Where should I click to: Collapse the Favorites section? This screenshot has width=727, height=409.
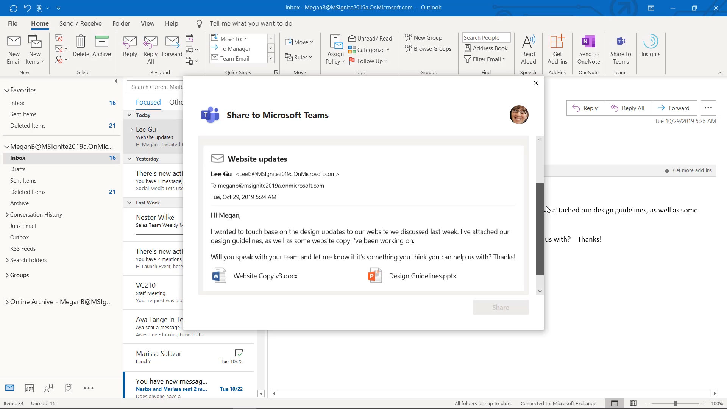tap(6, 91)
